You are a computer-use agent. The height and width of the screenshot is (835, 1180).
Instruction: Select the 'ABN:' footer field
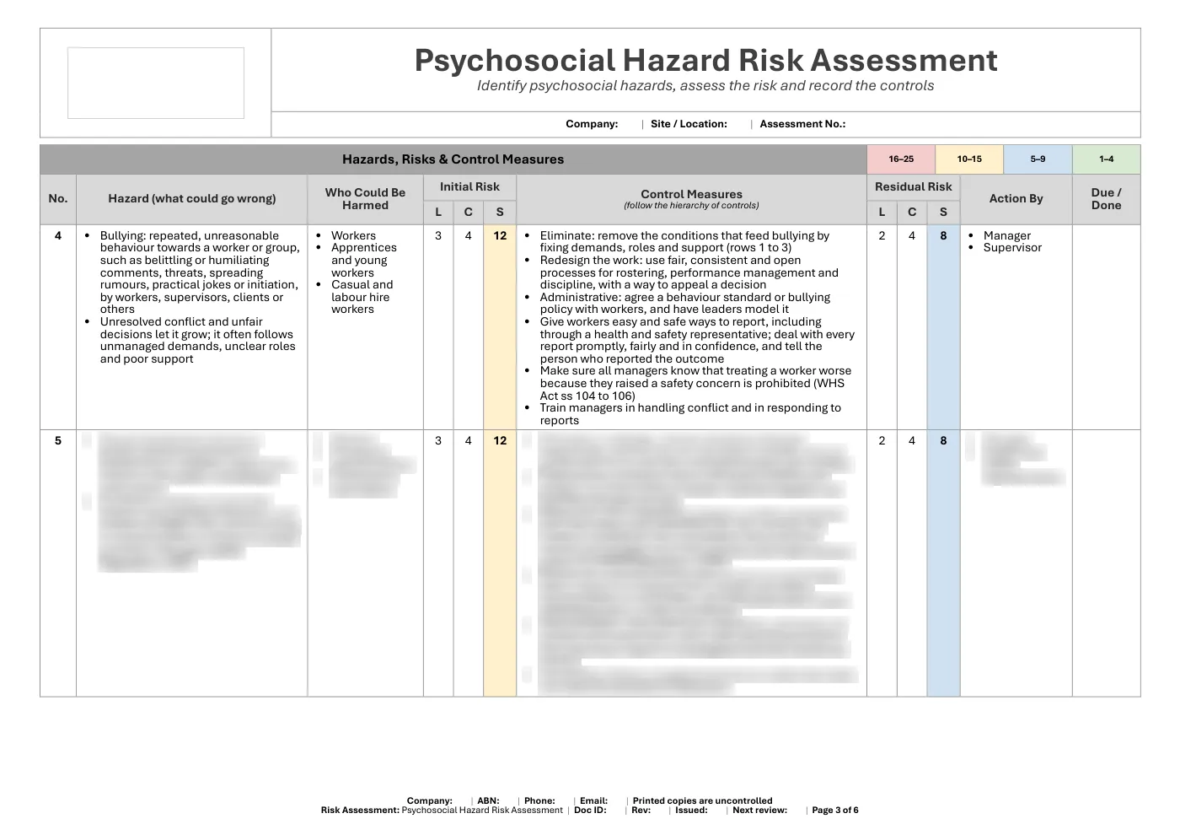click(x=488, y=801)
